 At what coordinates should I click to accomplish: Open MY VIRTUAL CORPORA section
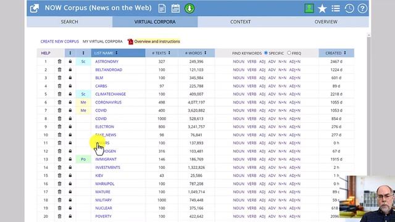pyautogui.click(x=102, y=41)
